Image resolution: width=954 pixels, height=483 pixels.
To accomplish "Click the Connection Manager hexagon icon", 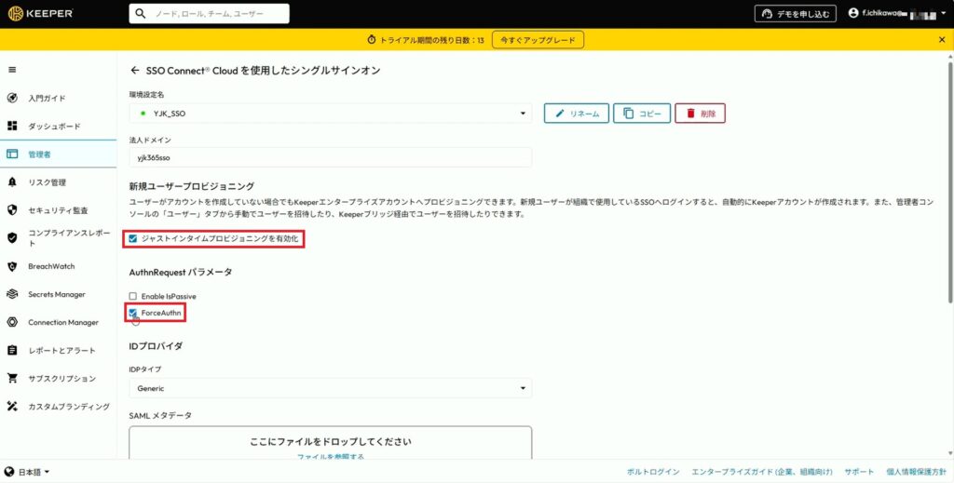I will tap(12, 322).
